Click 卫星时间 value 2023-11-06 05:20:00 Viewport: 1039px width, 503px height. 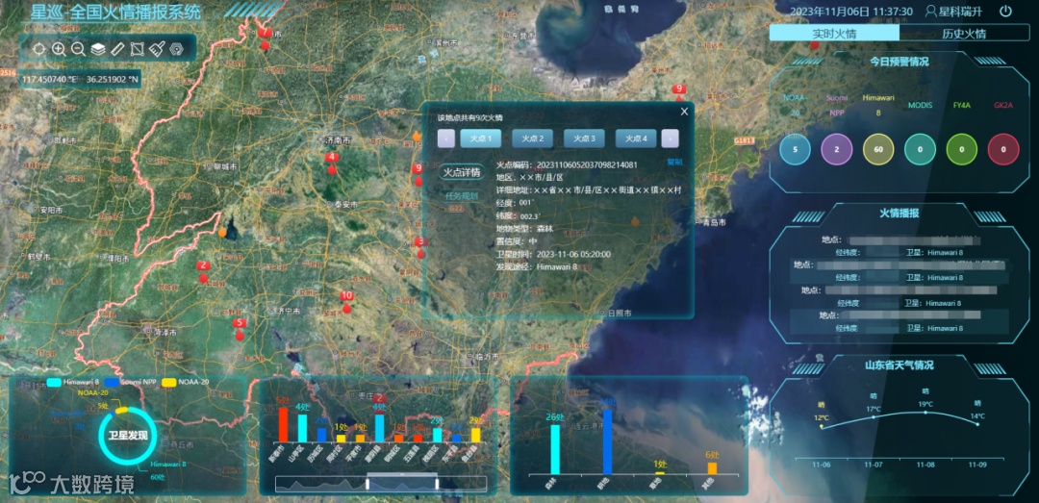[x=573, y=254]
